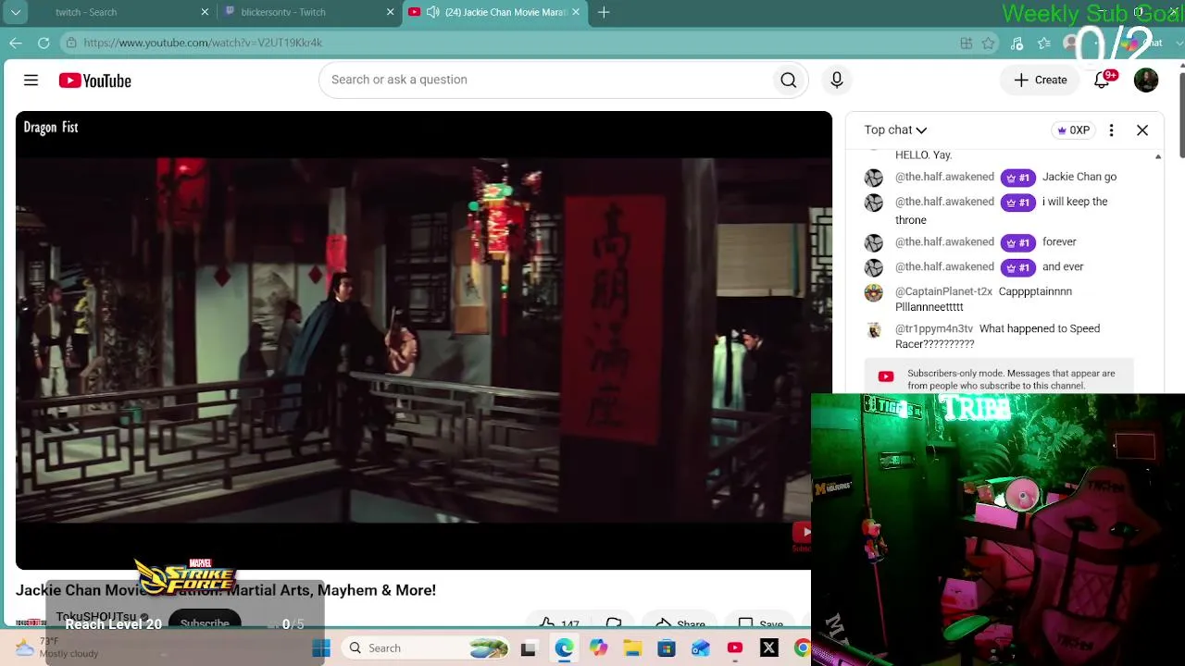This screenshot has height=666, width=1185.
Task: Open YouTube notifications bell
Action: pyautogui.click(x=1102, y=80)
